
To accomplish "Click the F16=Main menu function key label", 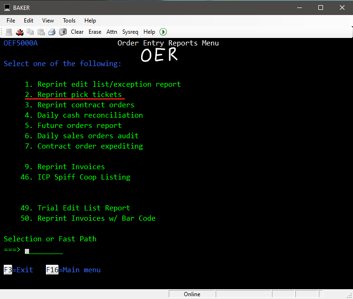I will tap(73, 270).
